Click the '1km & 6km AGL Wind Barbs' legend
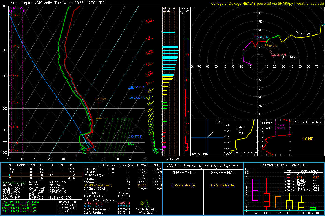 (146, 211)
